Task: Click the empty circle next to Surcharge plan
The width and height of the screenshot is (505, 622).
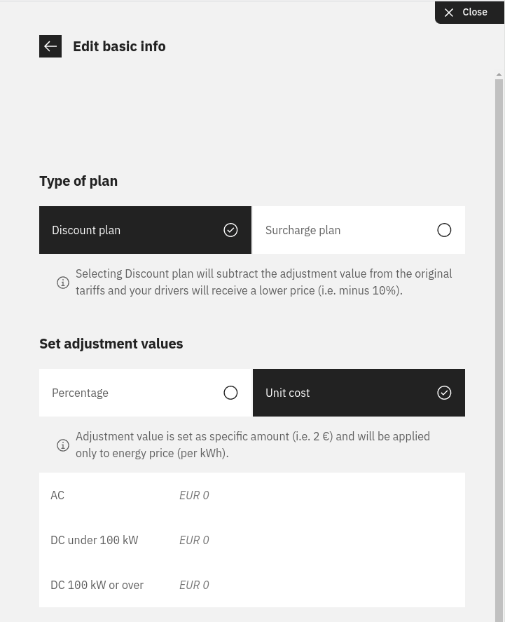Action: tap(444, 229)
